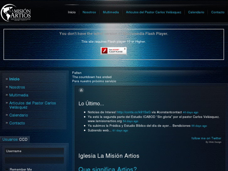Click the Iglesia La Misión Artios heading
The width and height of the screenshot is (228, 171).
[x=109, y=156]
